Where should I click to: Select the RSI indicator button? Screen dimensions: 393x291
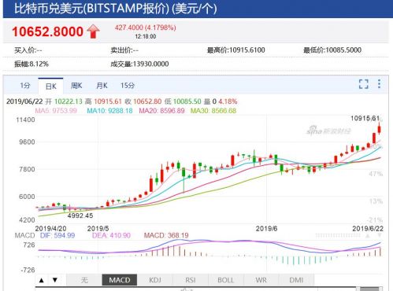tap(191, 280)
